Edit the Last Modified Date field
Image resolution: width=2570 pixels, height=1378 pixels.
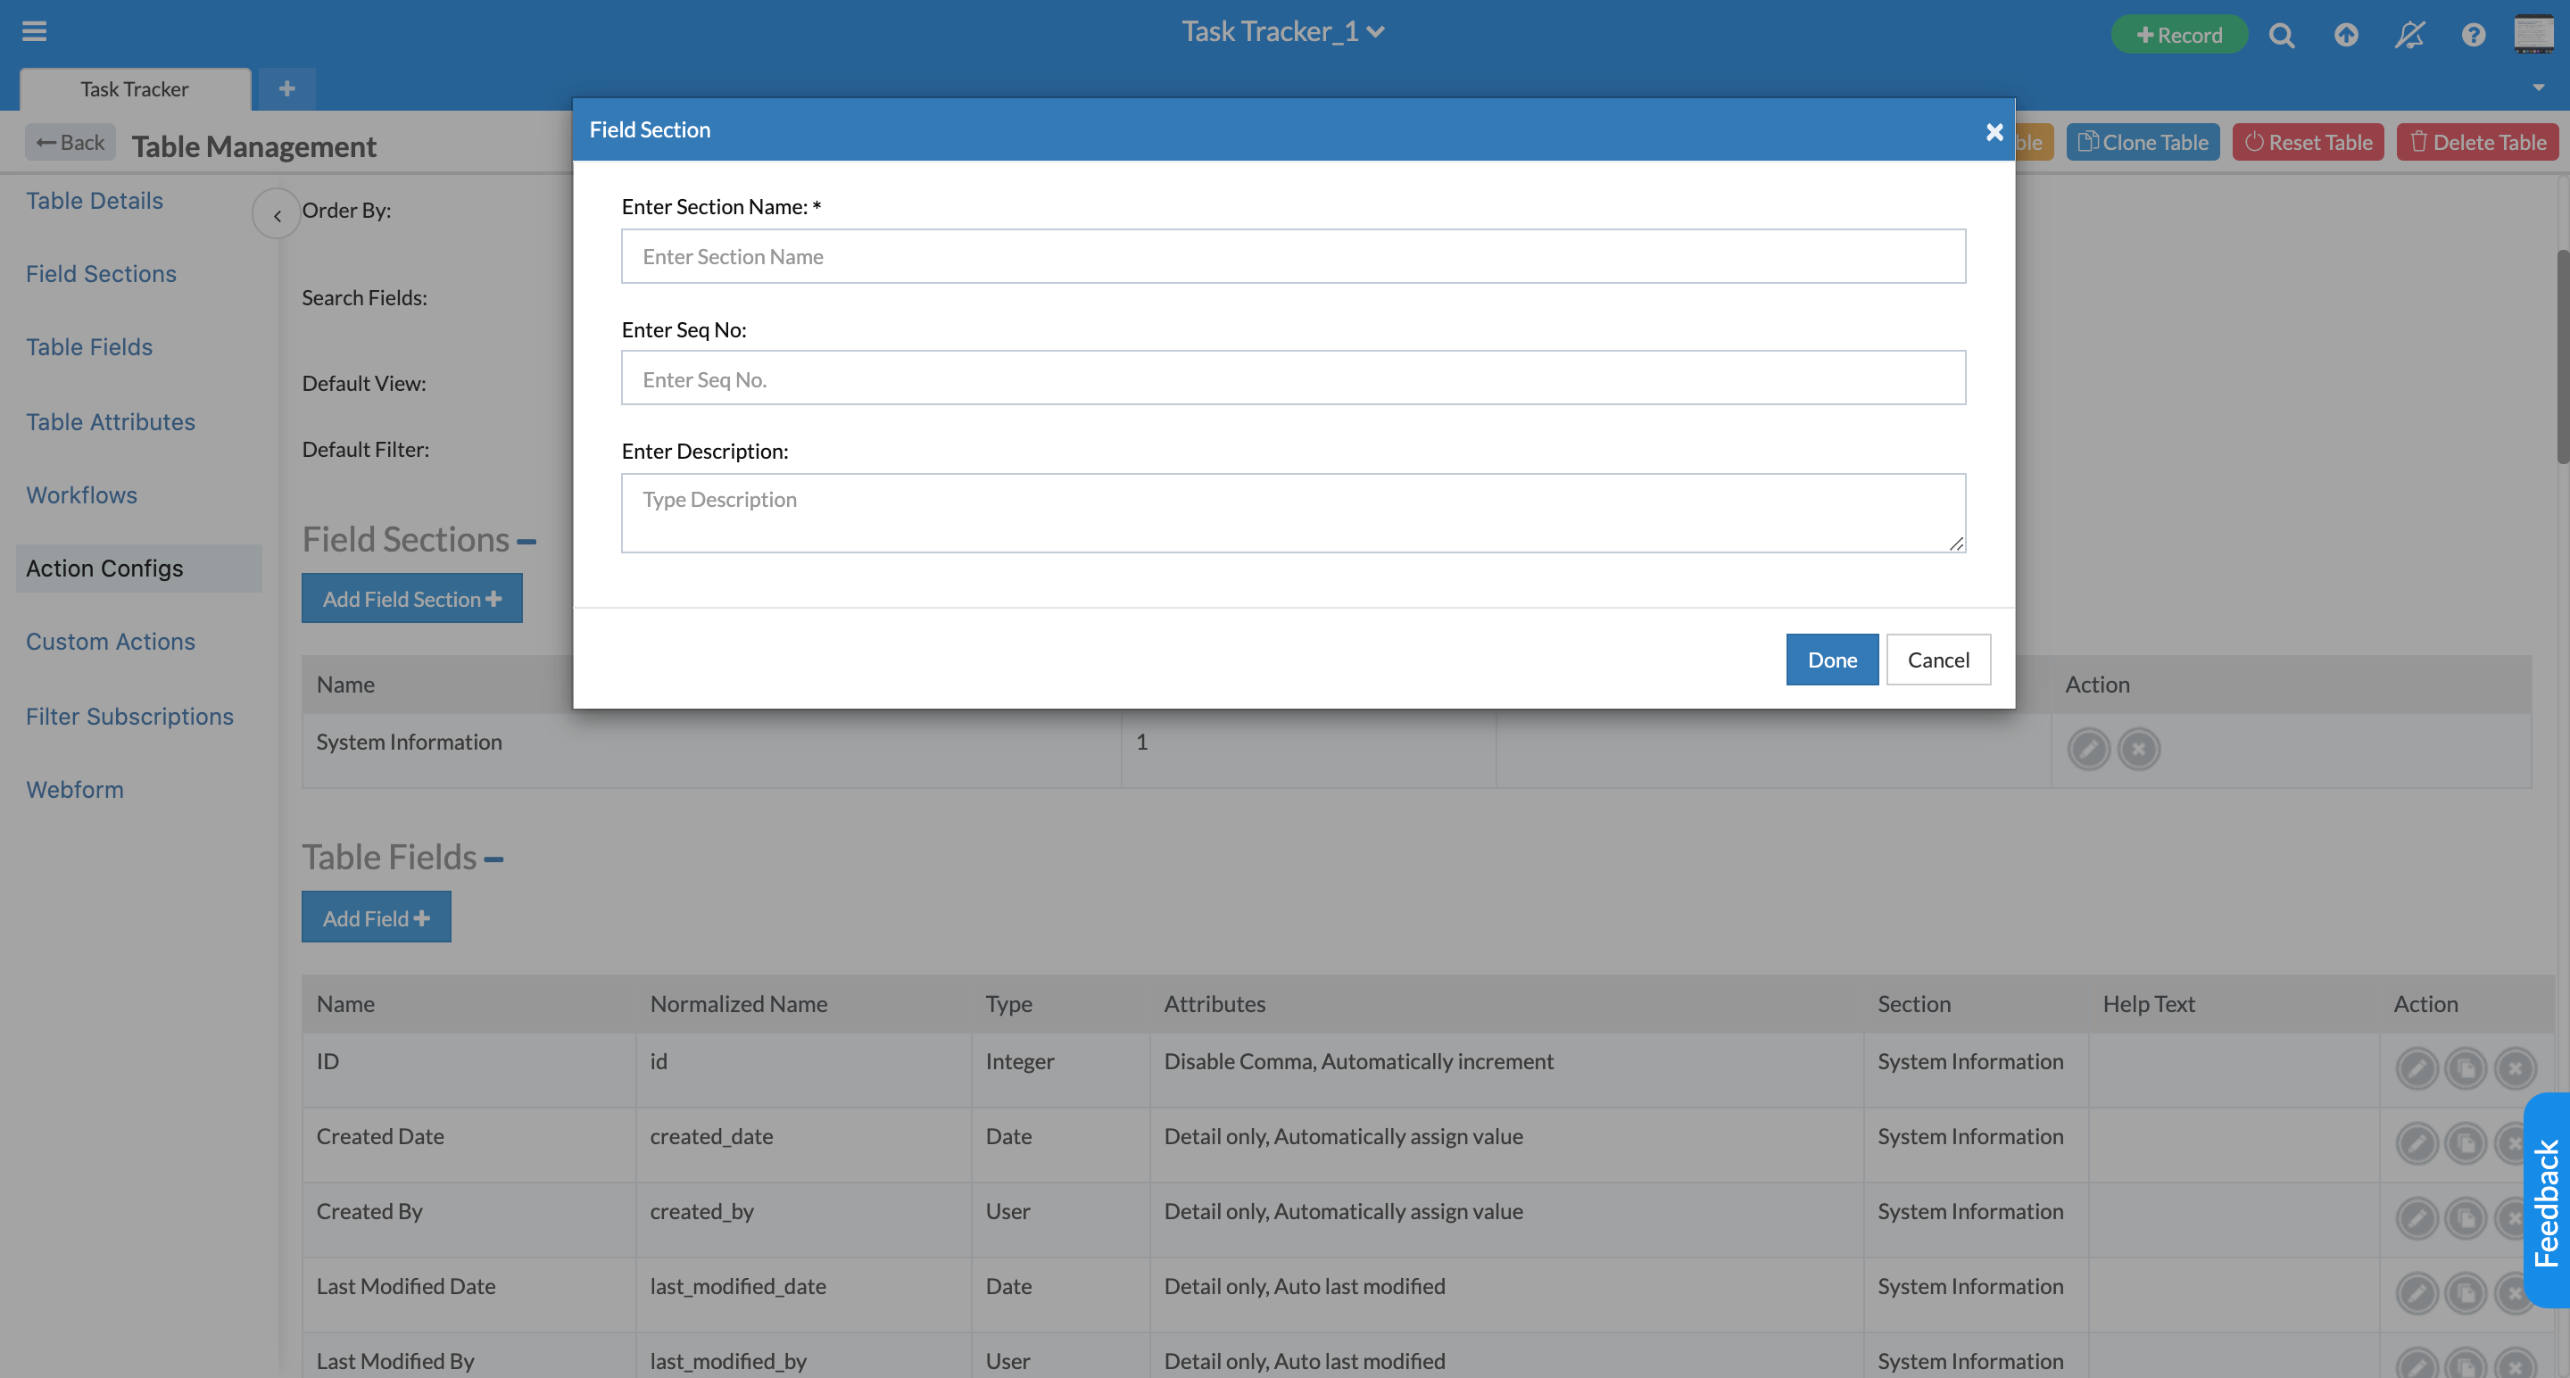(x=2417, y=1293)
